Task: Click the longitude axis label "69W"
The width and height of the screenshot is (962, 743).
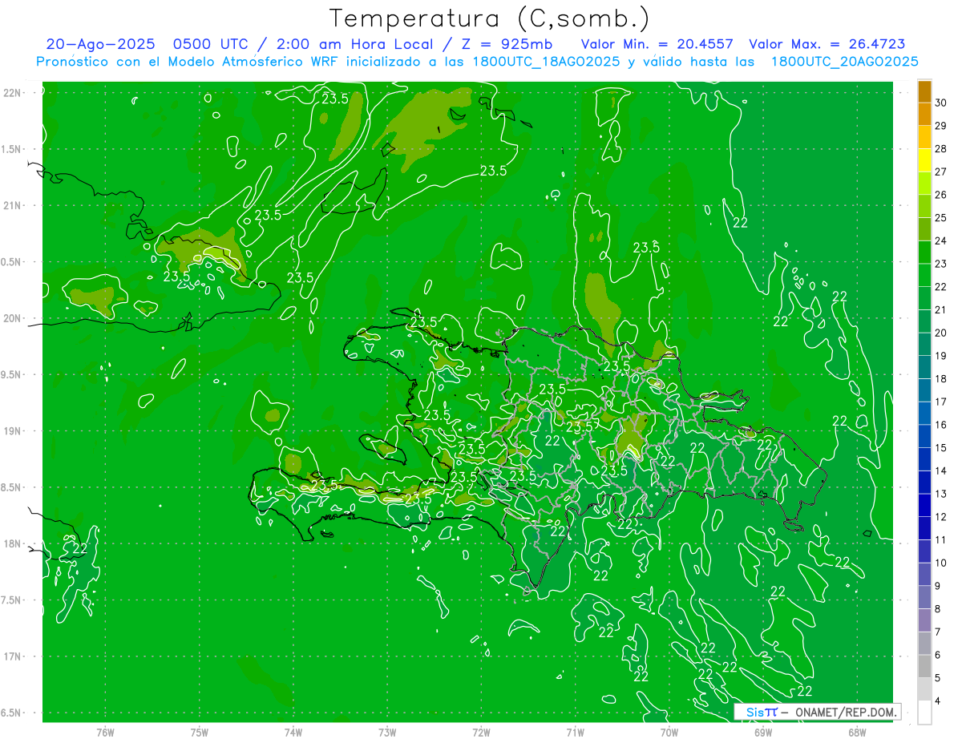Action: coord(762,732)
